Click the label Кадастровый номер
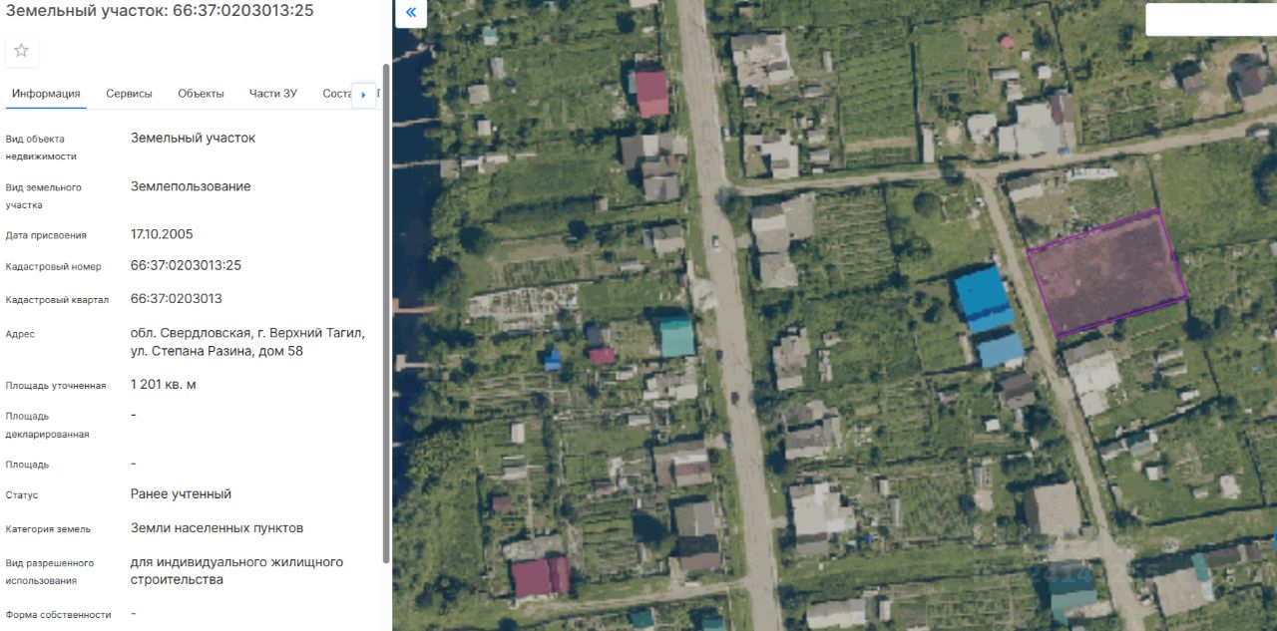Viewport: 1277px width, 631px height. (x=53, y=267)
